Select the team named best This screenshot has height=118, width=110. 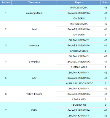[34, 29]
